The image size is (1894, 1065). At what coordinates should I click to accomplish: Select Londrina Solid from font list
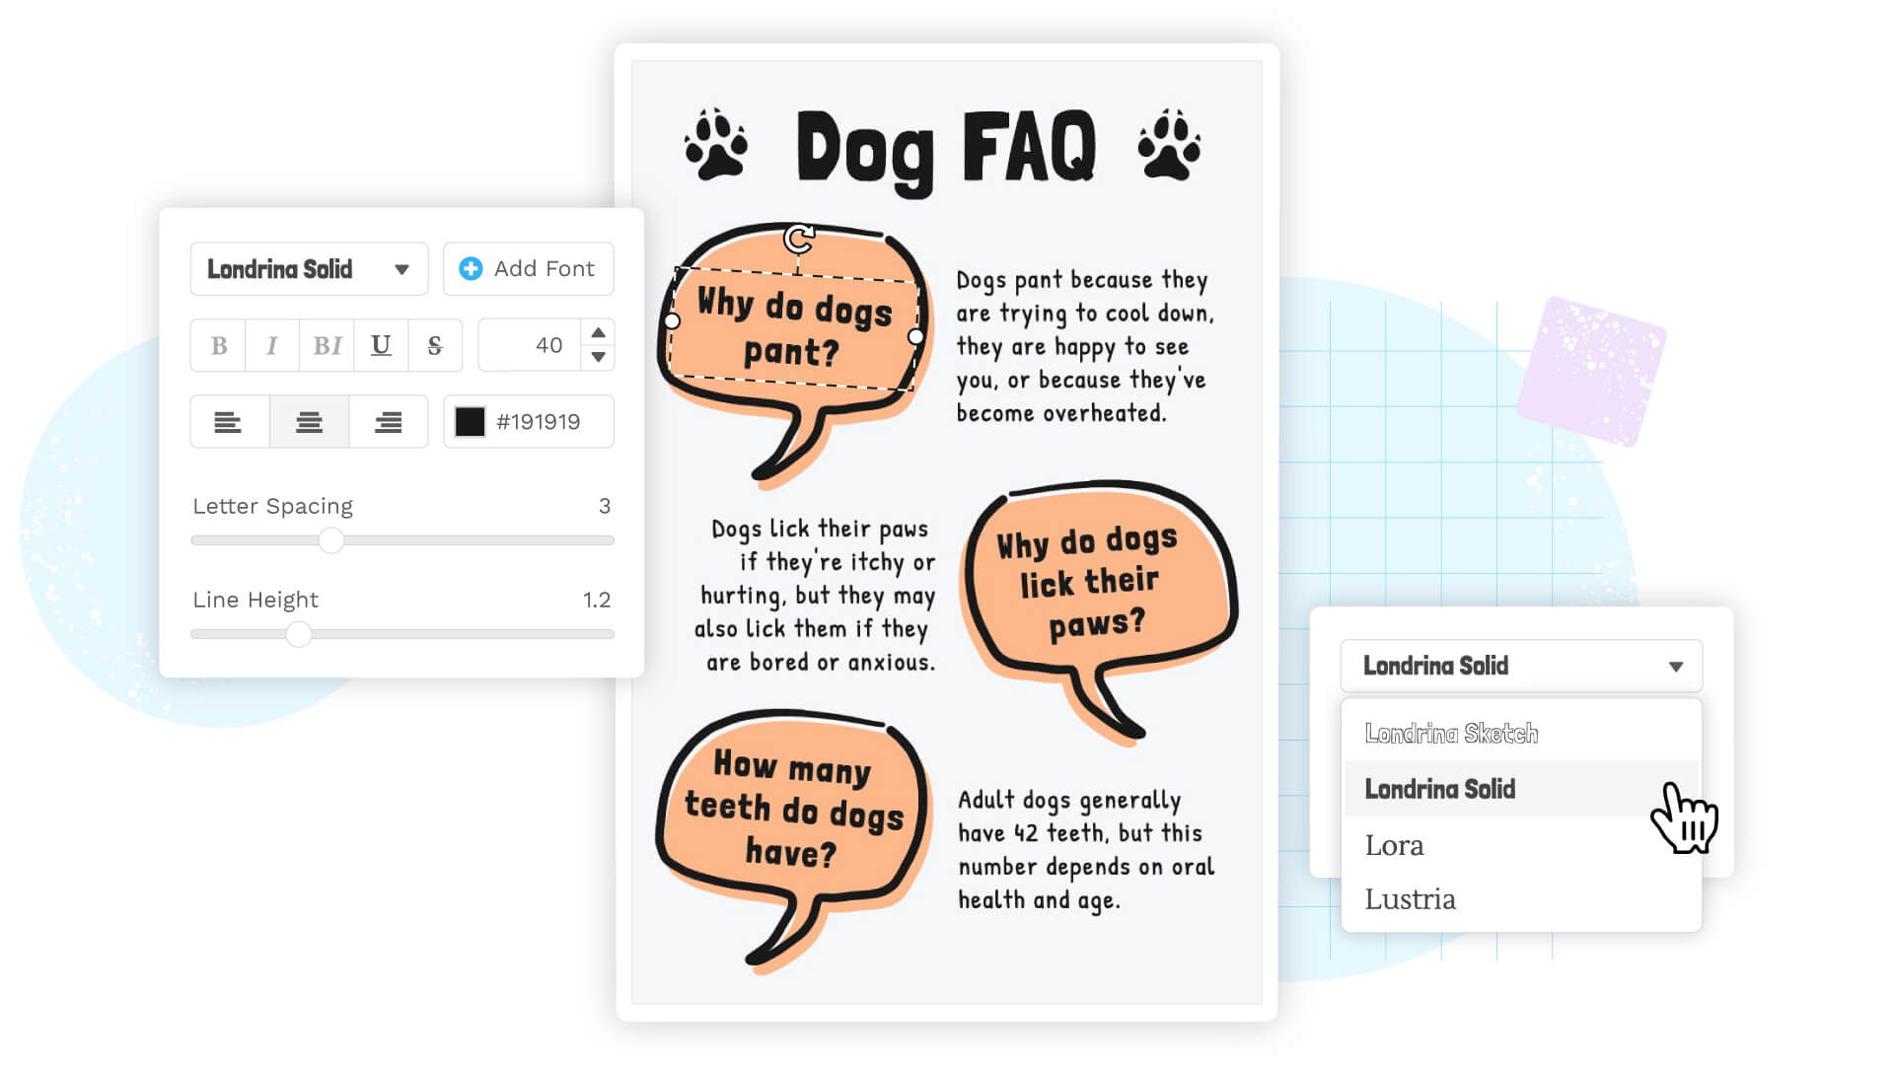pyautogui.click(x=1441, y=789)
